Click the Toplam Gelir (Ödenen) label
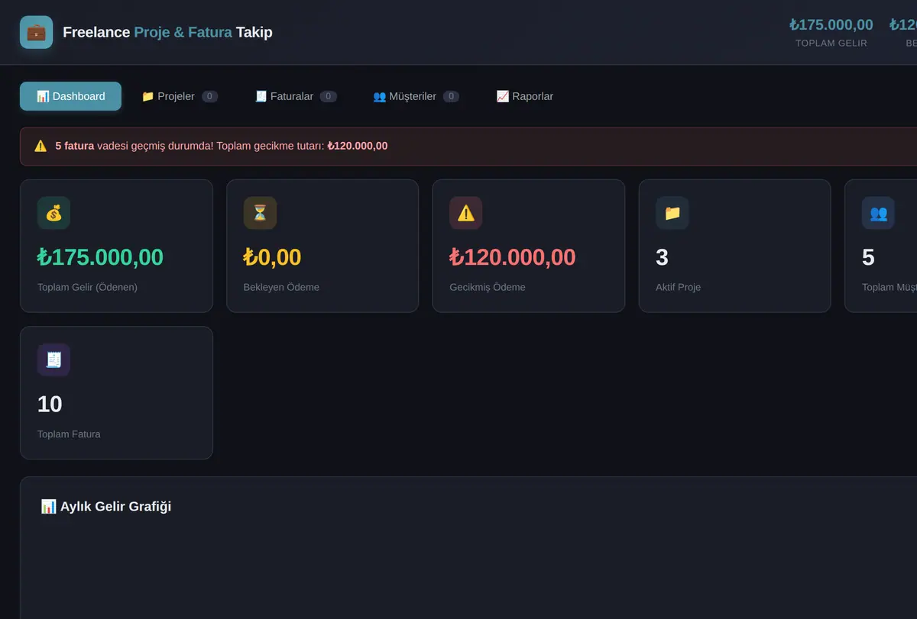 click(87, 287)
